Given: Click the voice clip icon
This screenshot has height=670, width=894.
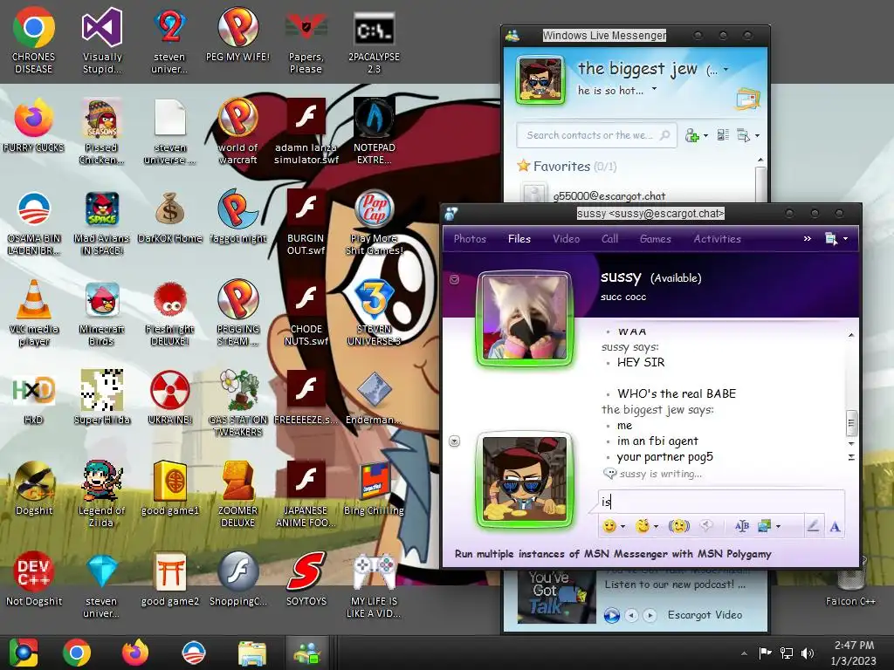Looking at the screenshot, I should click(x=705, y=526).
